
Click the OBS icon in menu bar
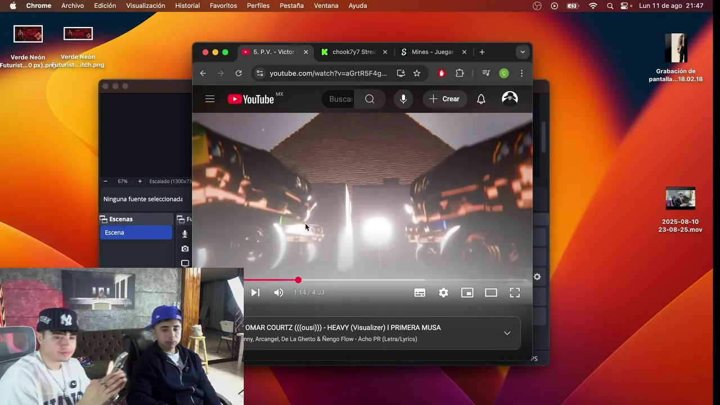[537, 6]
